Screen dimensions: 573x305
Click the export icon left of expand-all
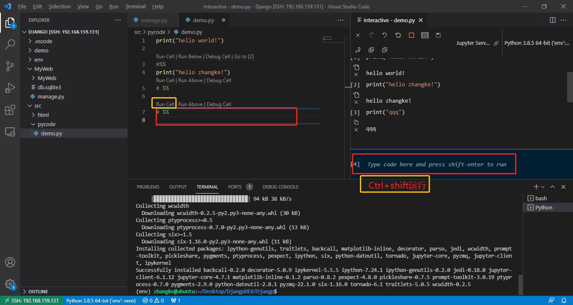358,50
